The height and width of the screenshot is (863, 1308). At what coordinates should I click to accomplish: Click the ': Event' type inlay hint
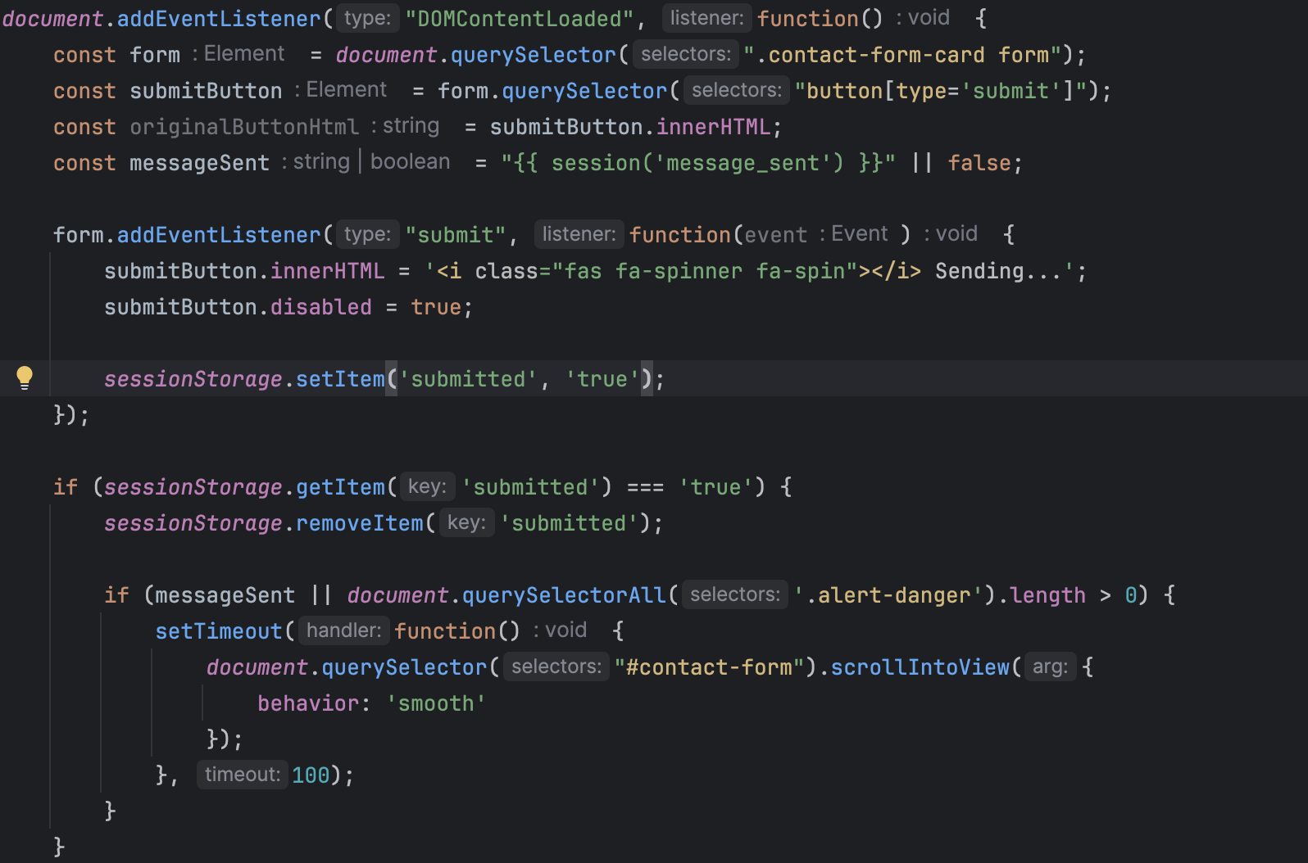click(x=853, y=234)
